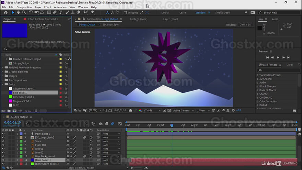Click the Search Help field
The image size is (302, 170).
(x=279, y=13)
